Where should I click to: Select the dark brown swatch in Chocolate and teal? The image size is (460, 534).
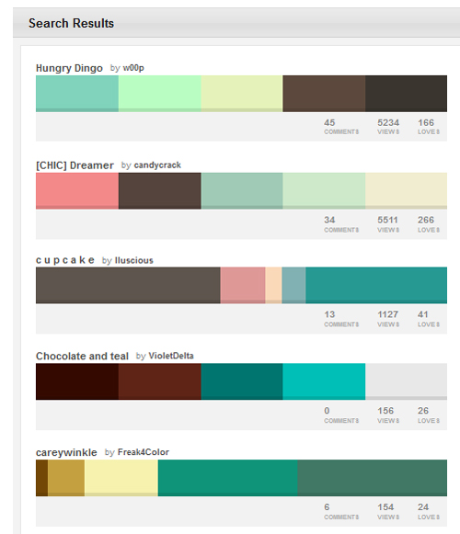pyautogui.click(x=77, y=381)
